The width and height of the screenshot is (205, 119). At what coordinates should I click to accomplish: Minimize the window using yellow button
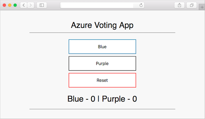(10, 5)
